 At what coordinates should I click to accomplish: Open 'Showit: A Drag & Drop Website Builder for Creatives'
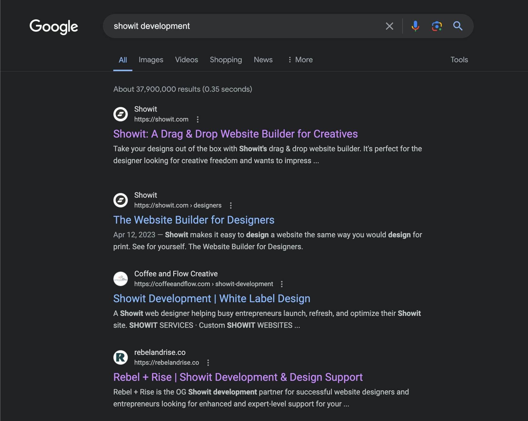[x=236, y=134]
